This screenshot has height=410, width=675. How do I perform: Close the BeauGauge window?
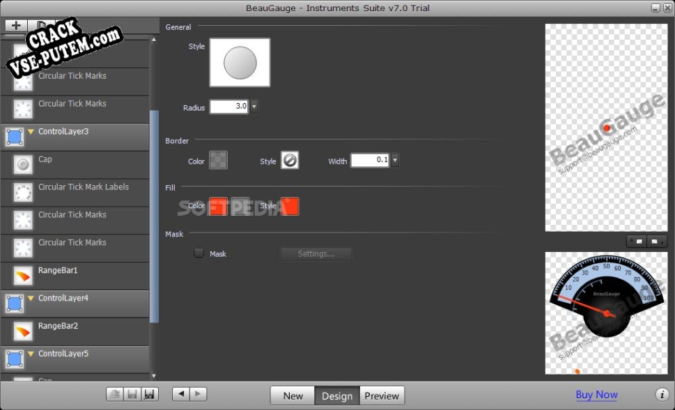tap(667, 8)
